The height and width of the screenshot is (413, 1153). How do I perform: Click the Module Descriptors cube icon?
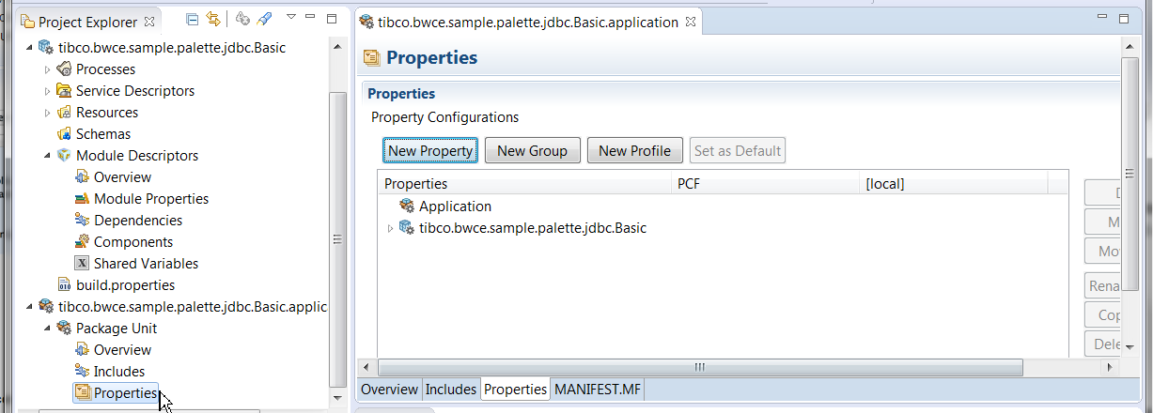click(64, 156)
